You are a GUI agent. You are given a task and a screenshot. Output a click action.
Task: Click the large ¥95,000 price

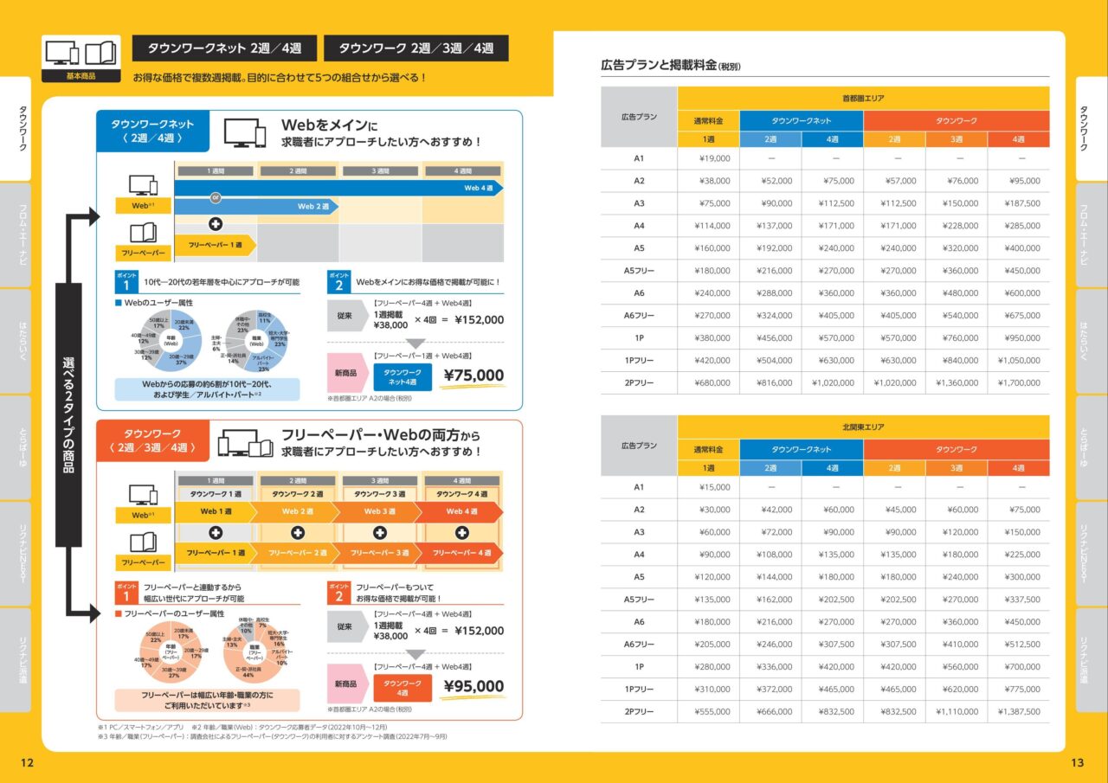click(x=473, y=687)
